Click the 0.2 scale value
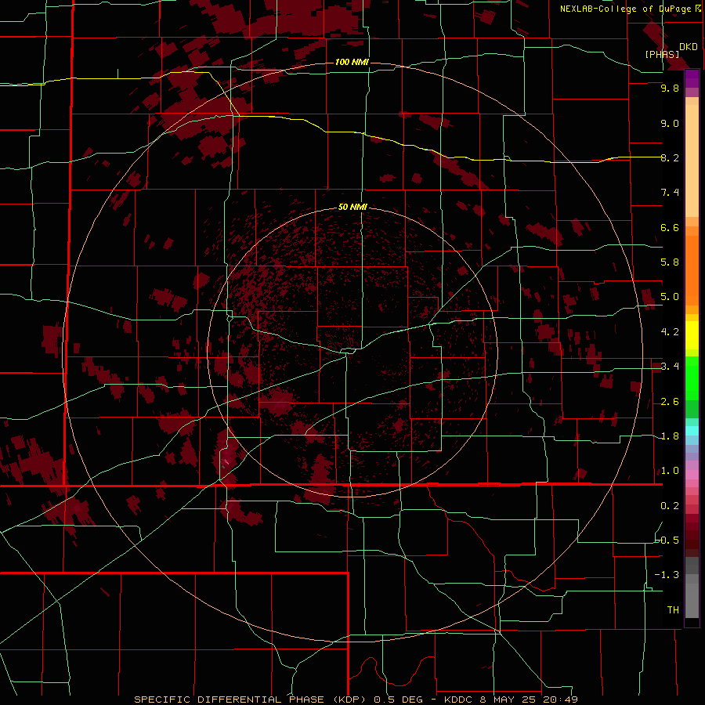The width and height of the screenshot is (705, 705). [670, 506]
